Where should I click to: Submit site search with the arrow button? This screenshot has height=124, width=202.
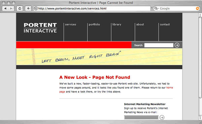click(x=177, y=45)
